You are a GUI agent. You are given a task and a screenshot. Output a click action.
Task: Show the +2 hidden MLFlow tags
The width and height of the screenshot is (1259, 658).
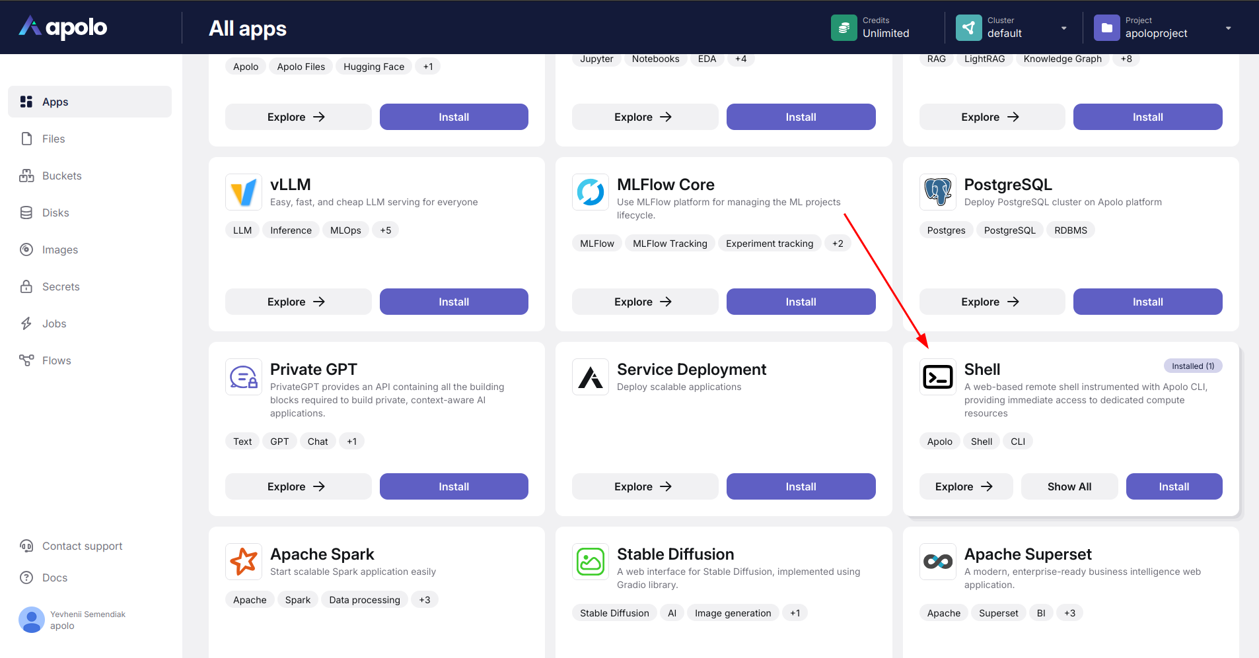click(x=837, y=244)
